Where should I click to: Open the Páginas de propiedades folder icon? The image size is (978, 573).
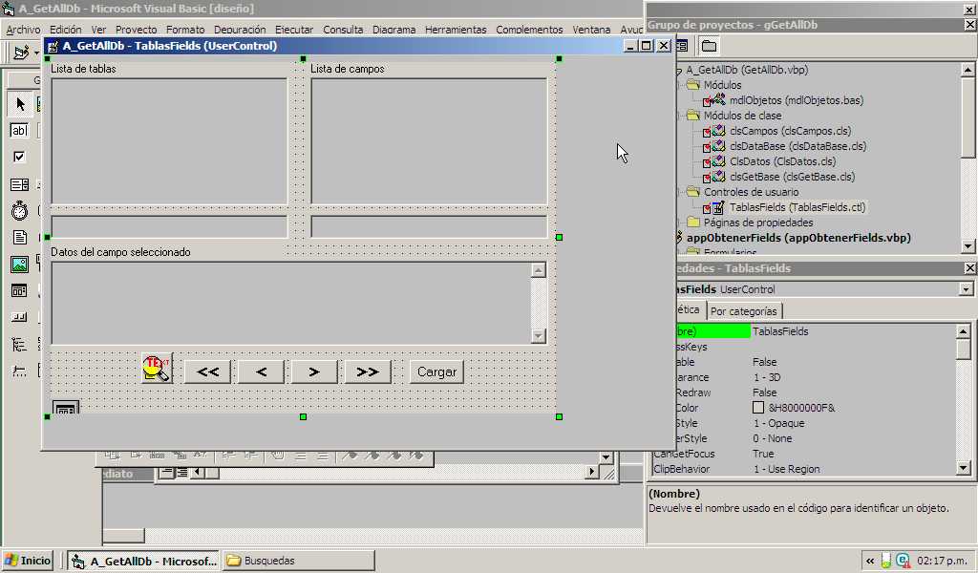click(x=693, y=222)
